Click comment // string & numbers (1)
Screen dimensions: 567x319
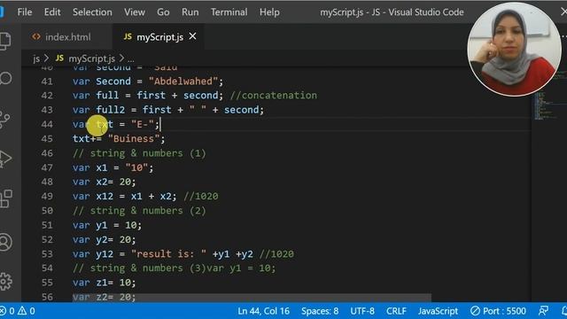pos(139,153)
